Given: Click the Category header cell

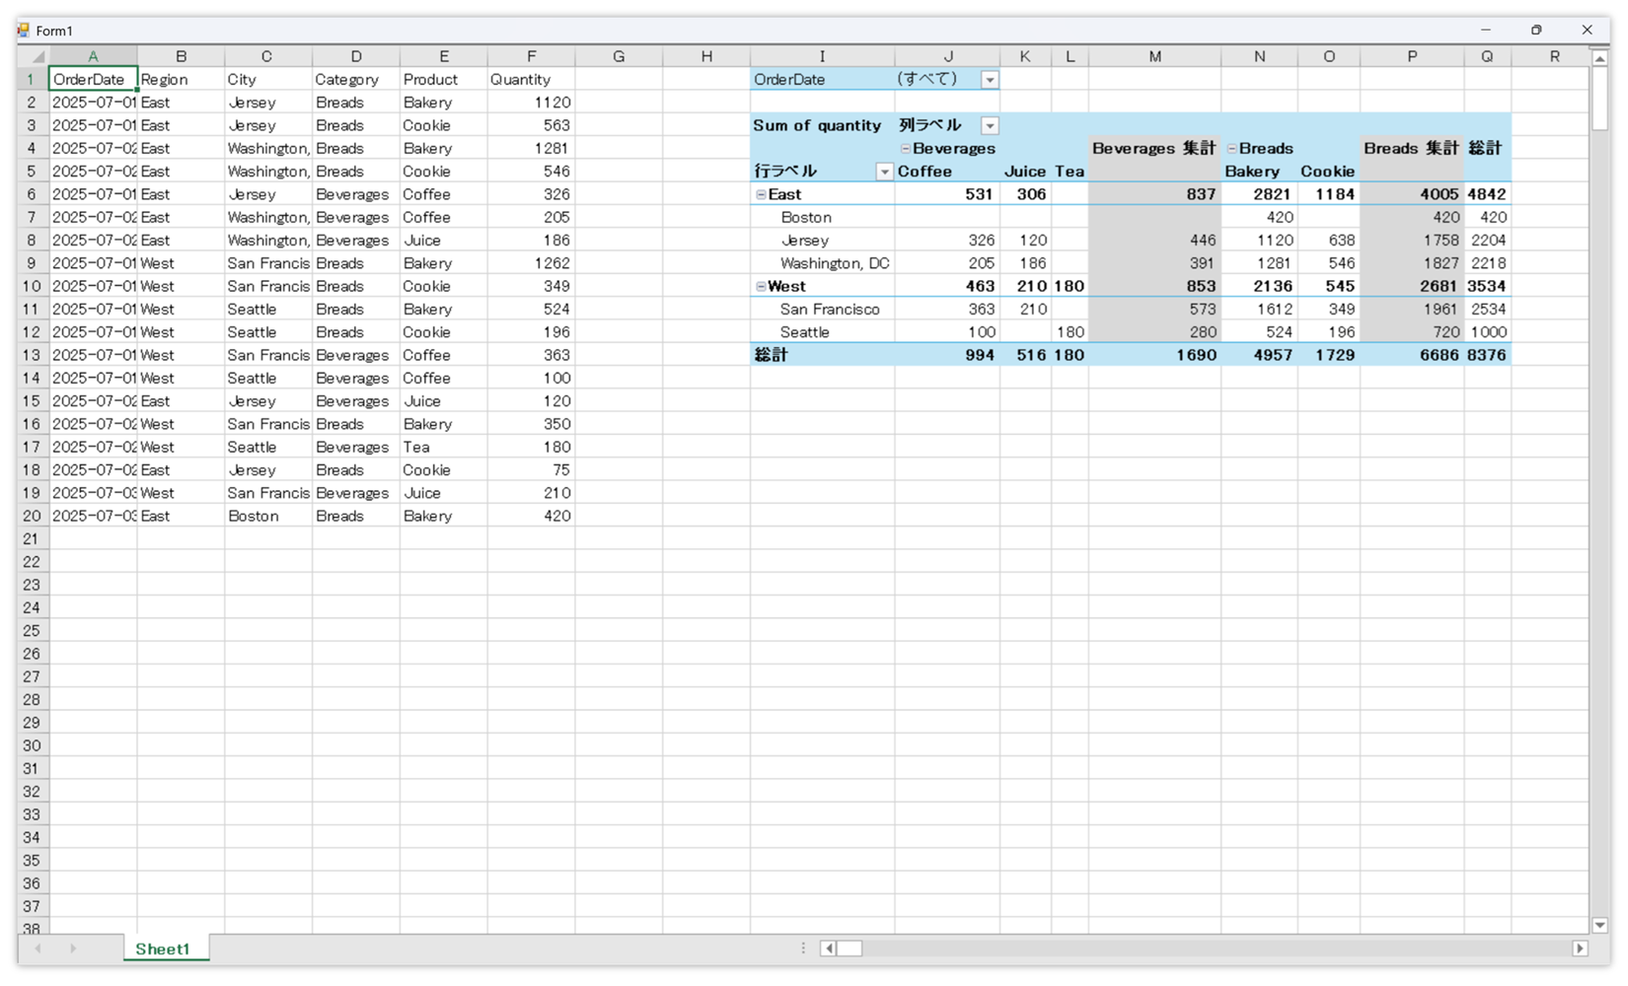Looking at the screenshot, I should point(355,80).
